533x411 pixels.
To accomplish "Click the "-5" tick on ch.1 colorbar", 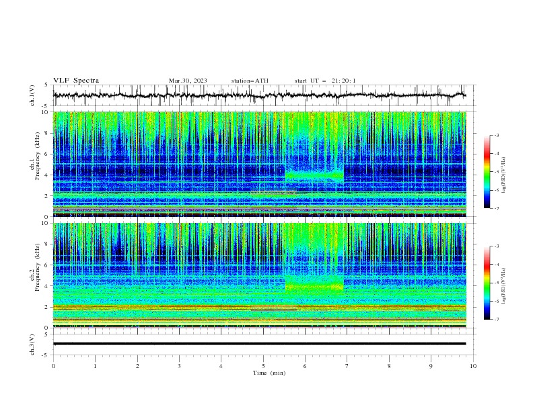I will point(497,172).
